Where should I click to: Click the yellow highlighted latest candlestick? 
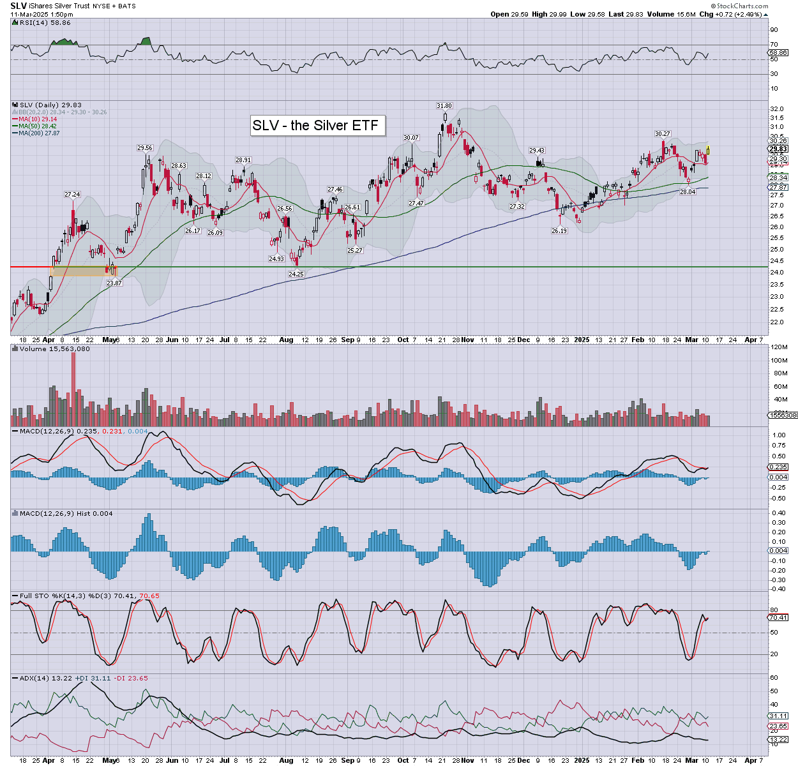pyautogui.click(x=708, y=151)
